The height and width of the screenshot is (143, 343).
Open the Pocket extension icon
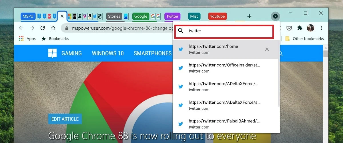289,28
